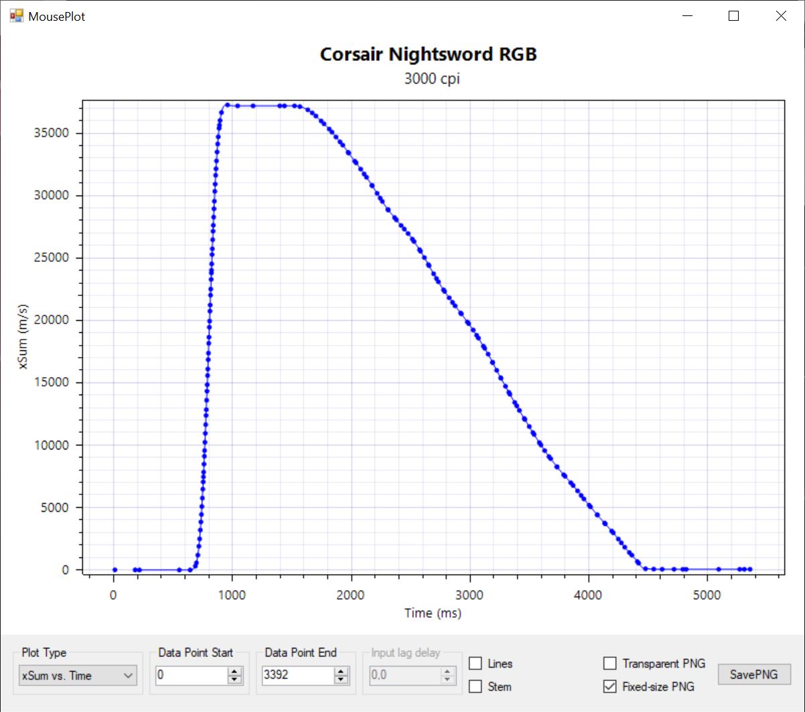Screen dimensions: 805x712
Task: Close the MousePlot window
Action: click(x=780, y=16)
